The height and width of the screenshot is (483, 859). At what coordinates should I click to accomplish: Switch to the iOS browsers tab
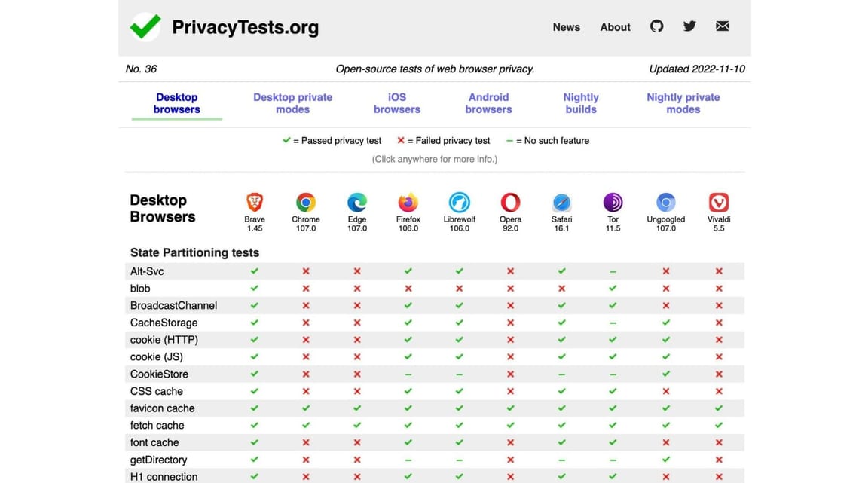coord(396,102)
